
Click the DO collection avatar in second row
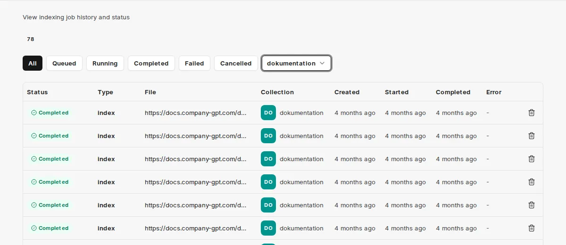tap(268, 136)
